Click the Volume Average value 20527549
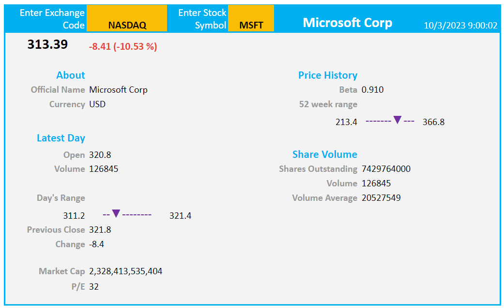 [x=381, y=198]
